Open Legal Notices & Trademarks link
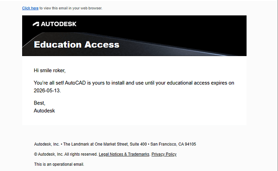Viewport: 278px width, 171px height. coord(124,154)
